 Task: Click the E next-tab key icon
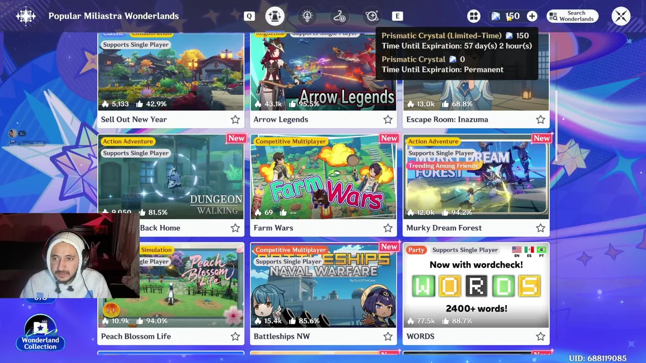pyautogui.click(x=398, y=16)
